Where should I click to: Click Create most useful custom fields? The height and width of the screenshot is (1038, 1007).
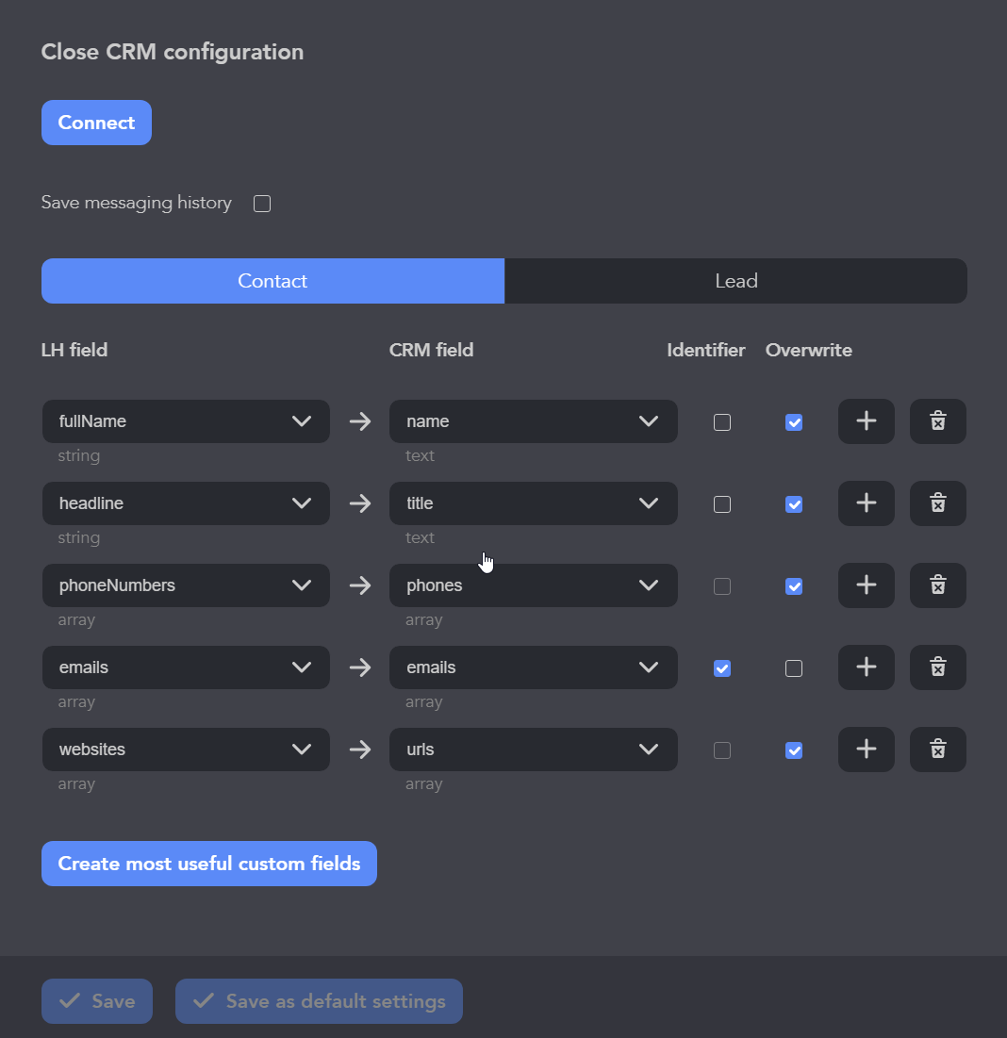point(209,864)
